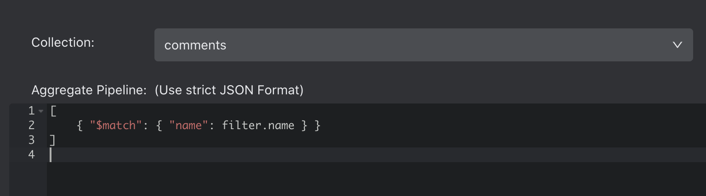Click the closing bracket on line 3

52,140
